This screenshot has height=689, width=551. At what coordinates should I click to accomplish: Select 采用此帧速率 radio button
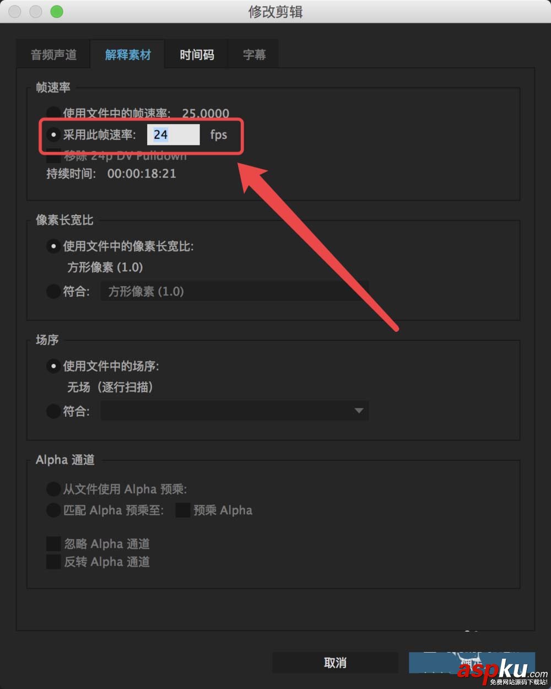pos(53,134)
